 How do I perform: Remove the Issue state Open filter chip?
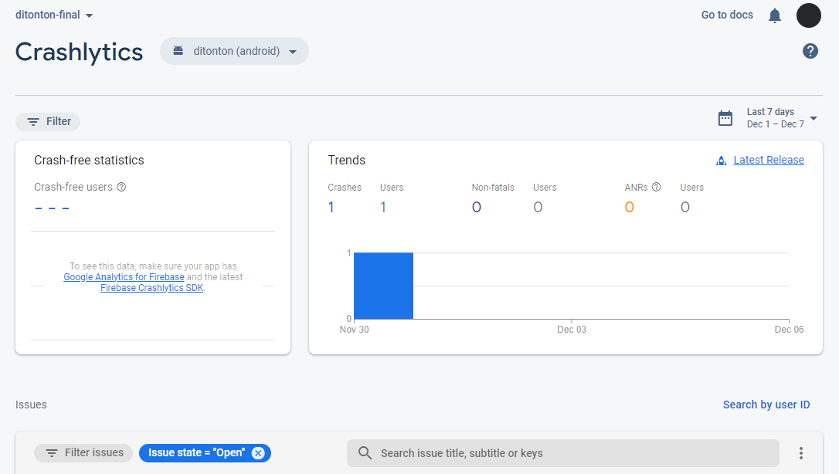pos(258,453)
